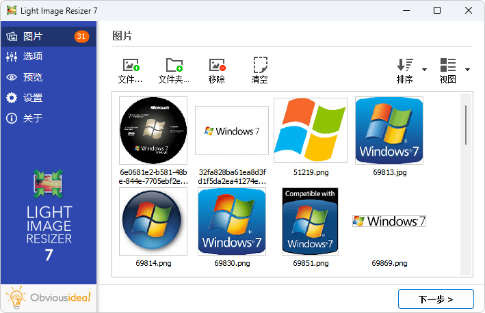
Task: Click the app icon in the title bar
Action: [x=12, y=10]
